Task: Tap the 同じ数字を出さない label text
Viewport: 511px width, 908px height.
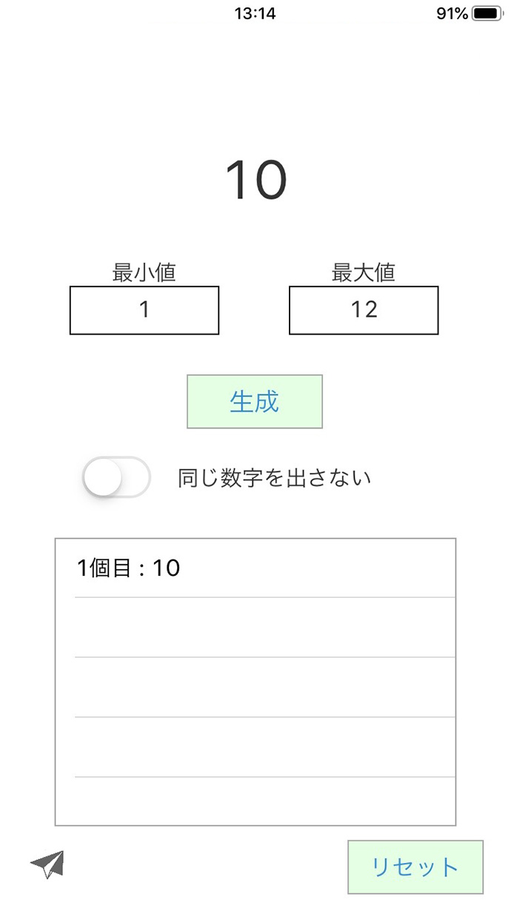Action: (274, 478)
